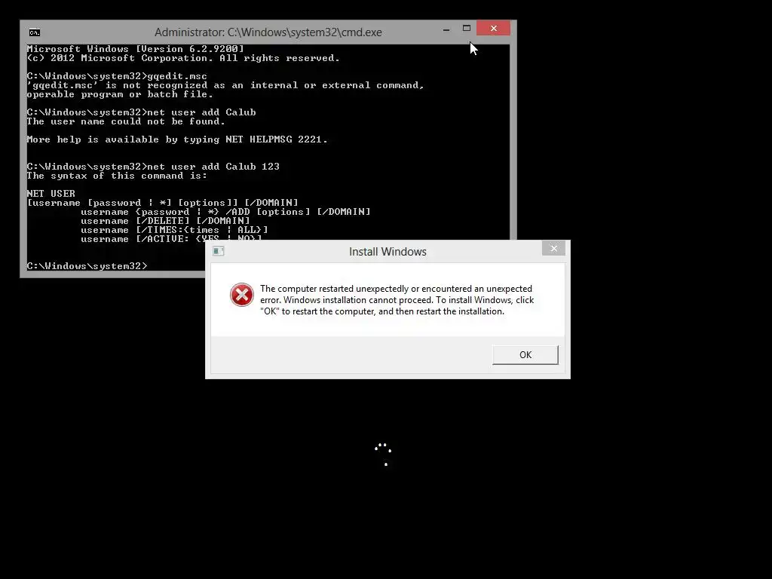Image resolution: width=772 pixels, height=579 pixels.
Task: Close the Administrator cmd.exe window
Action: [x=493, y=29]
